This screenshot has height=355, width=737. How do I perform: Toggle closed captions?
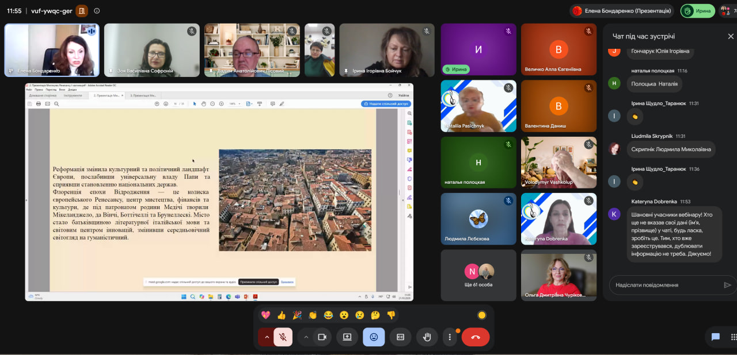click(x=400, y=337)
